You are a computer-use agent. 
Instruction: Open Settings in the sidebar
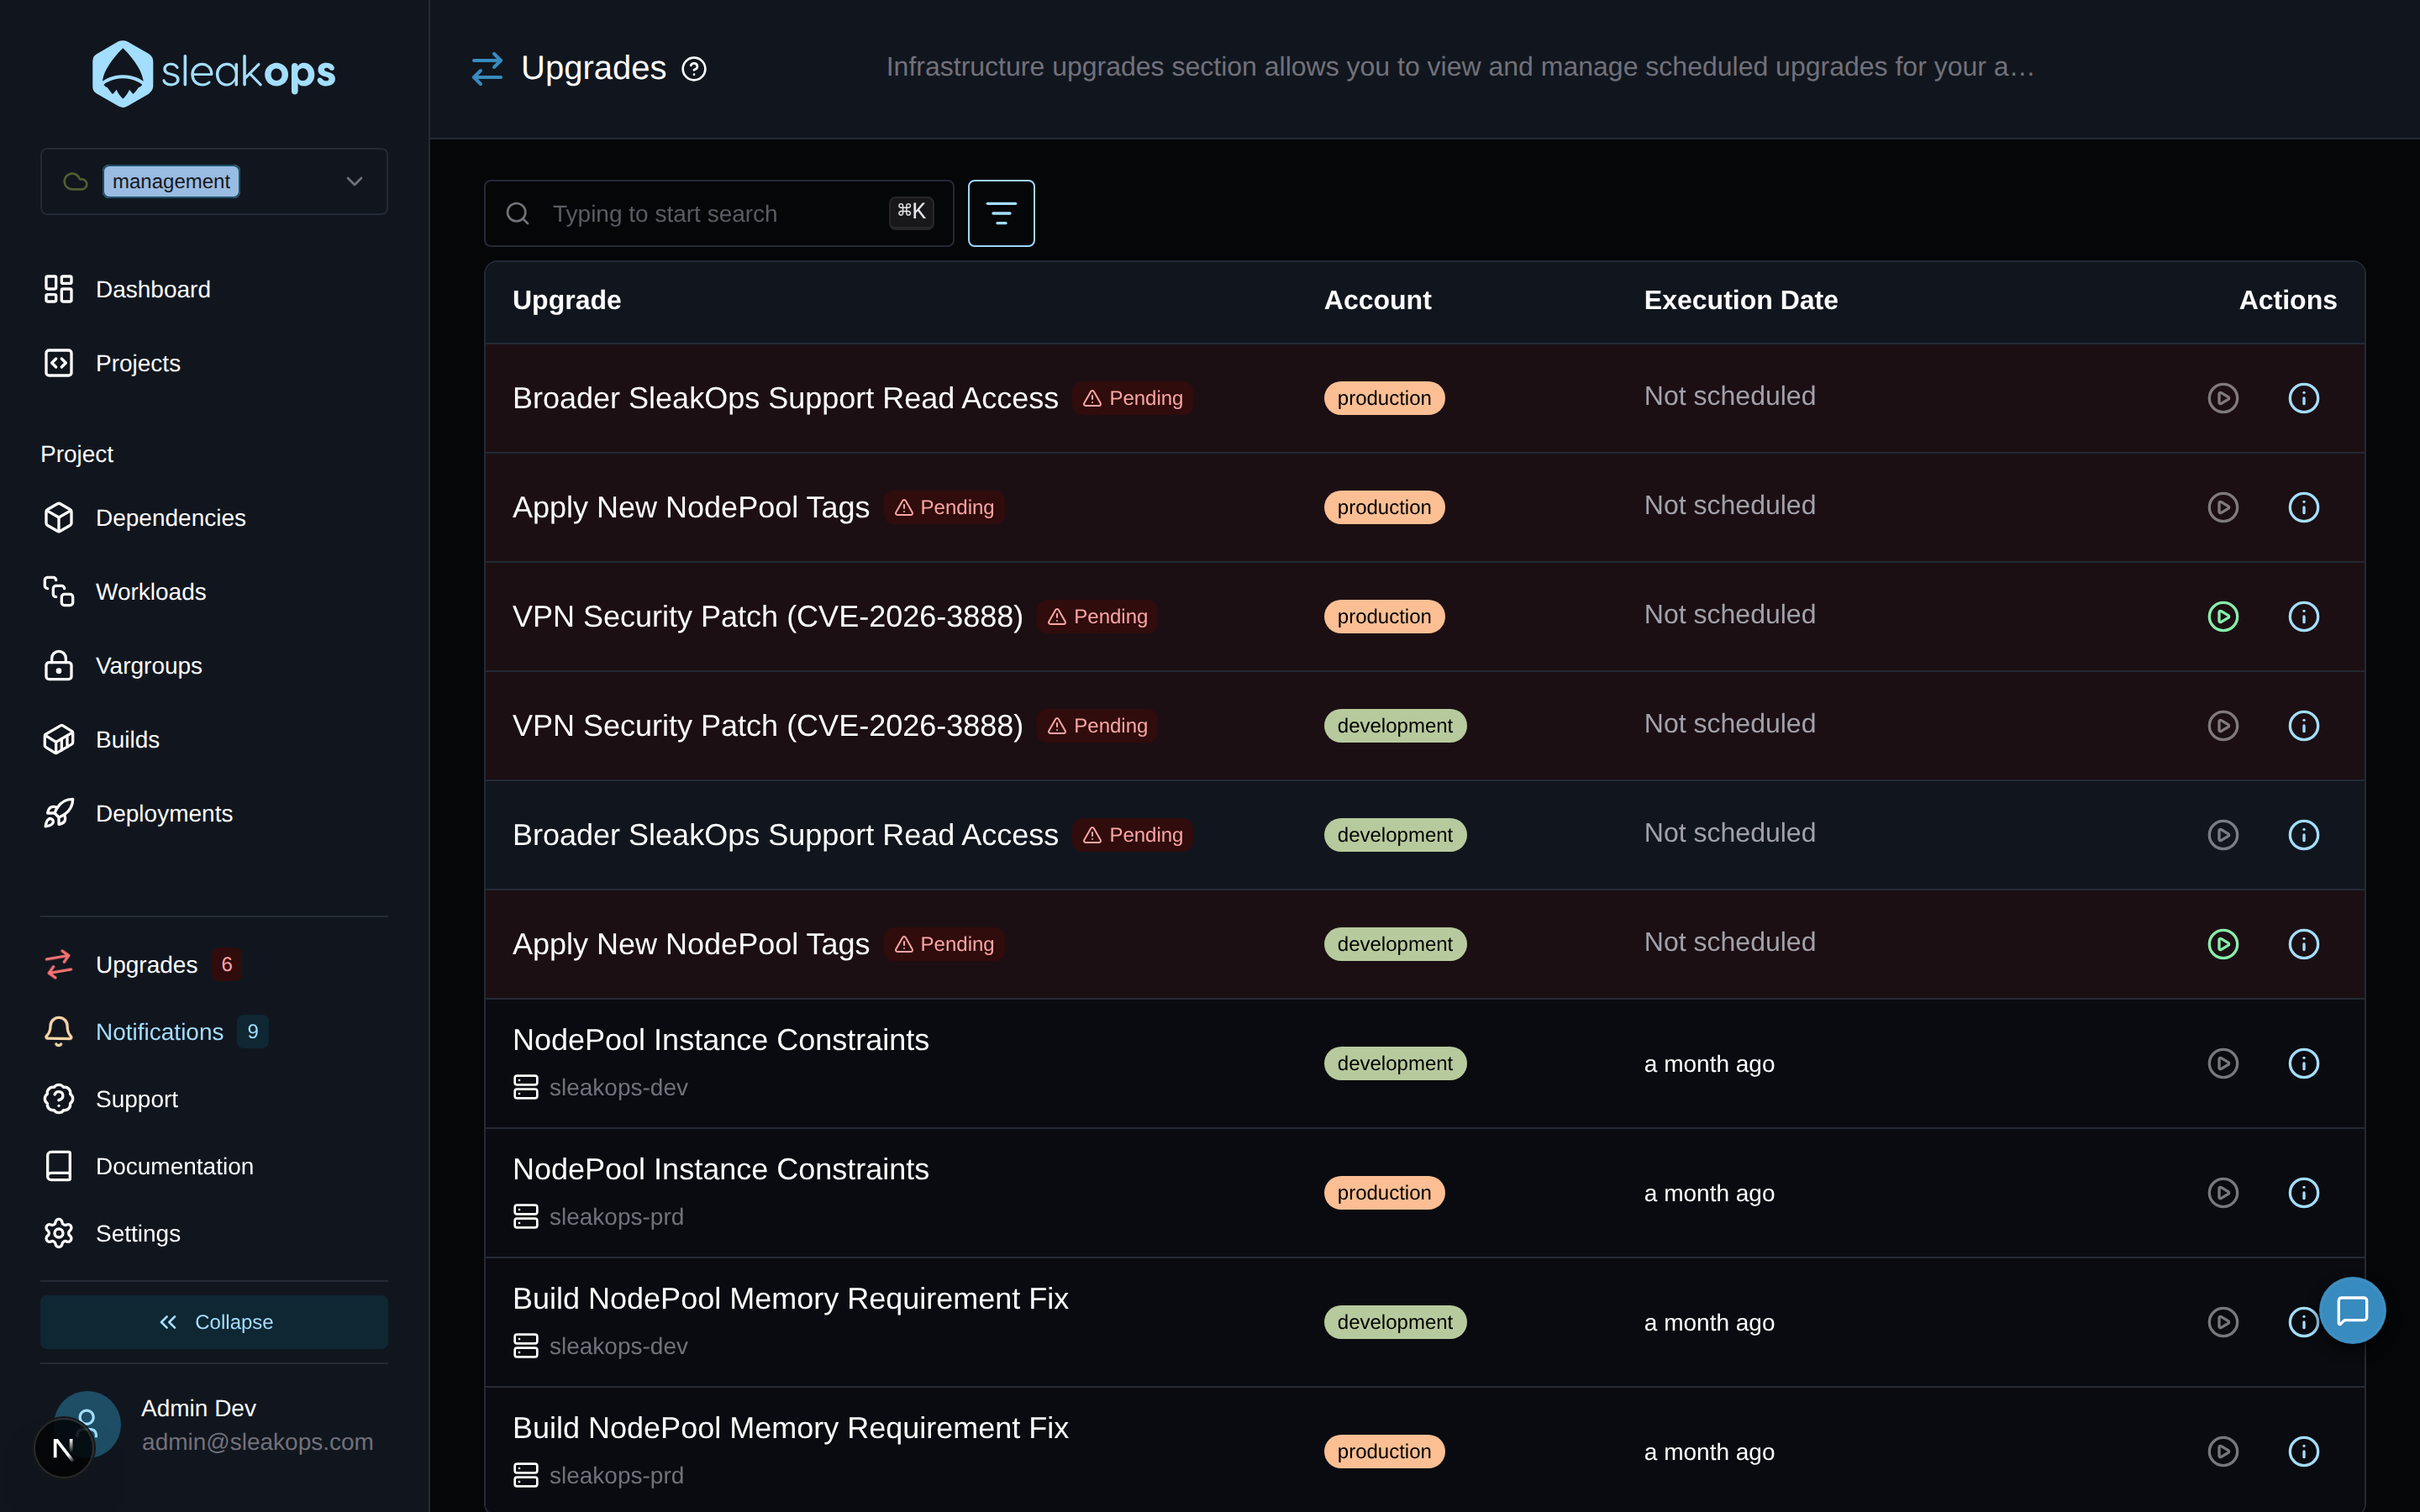tap(112, 1233)
